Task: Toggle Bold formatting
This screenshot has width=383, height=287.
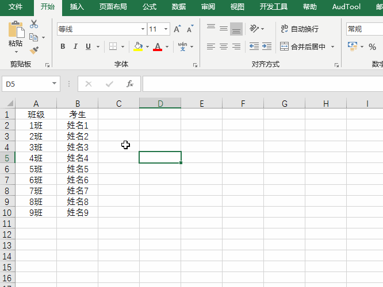Action: (x=63, y=46)
